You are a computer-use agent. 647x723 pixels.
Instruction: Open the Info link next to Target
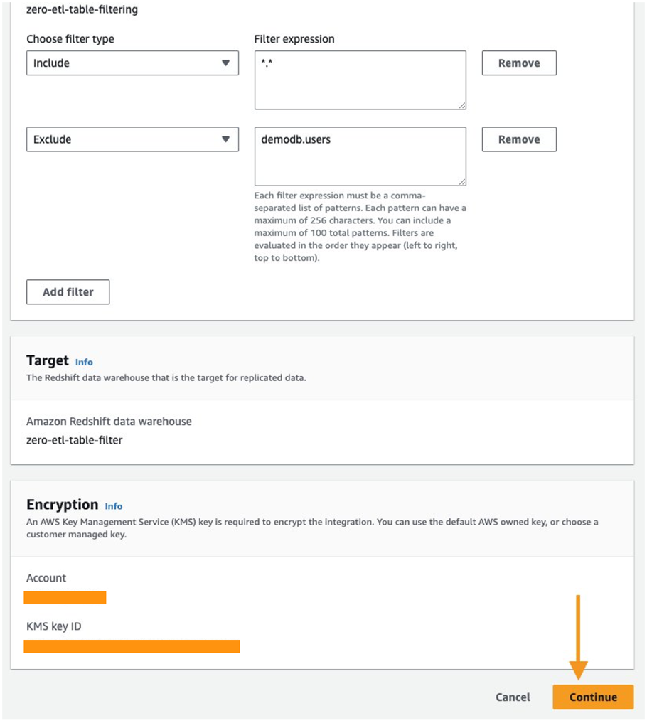[x=84, y=362]
